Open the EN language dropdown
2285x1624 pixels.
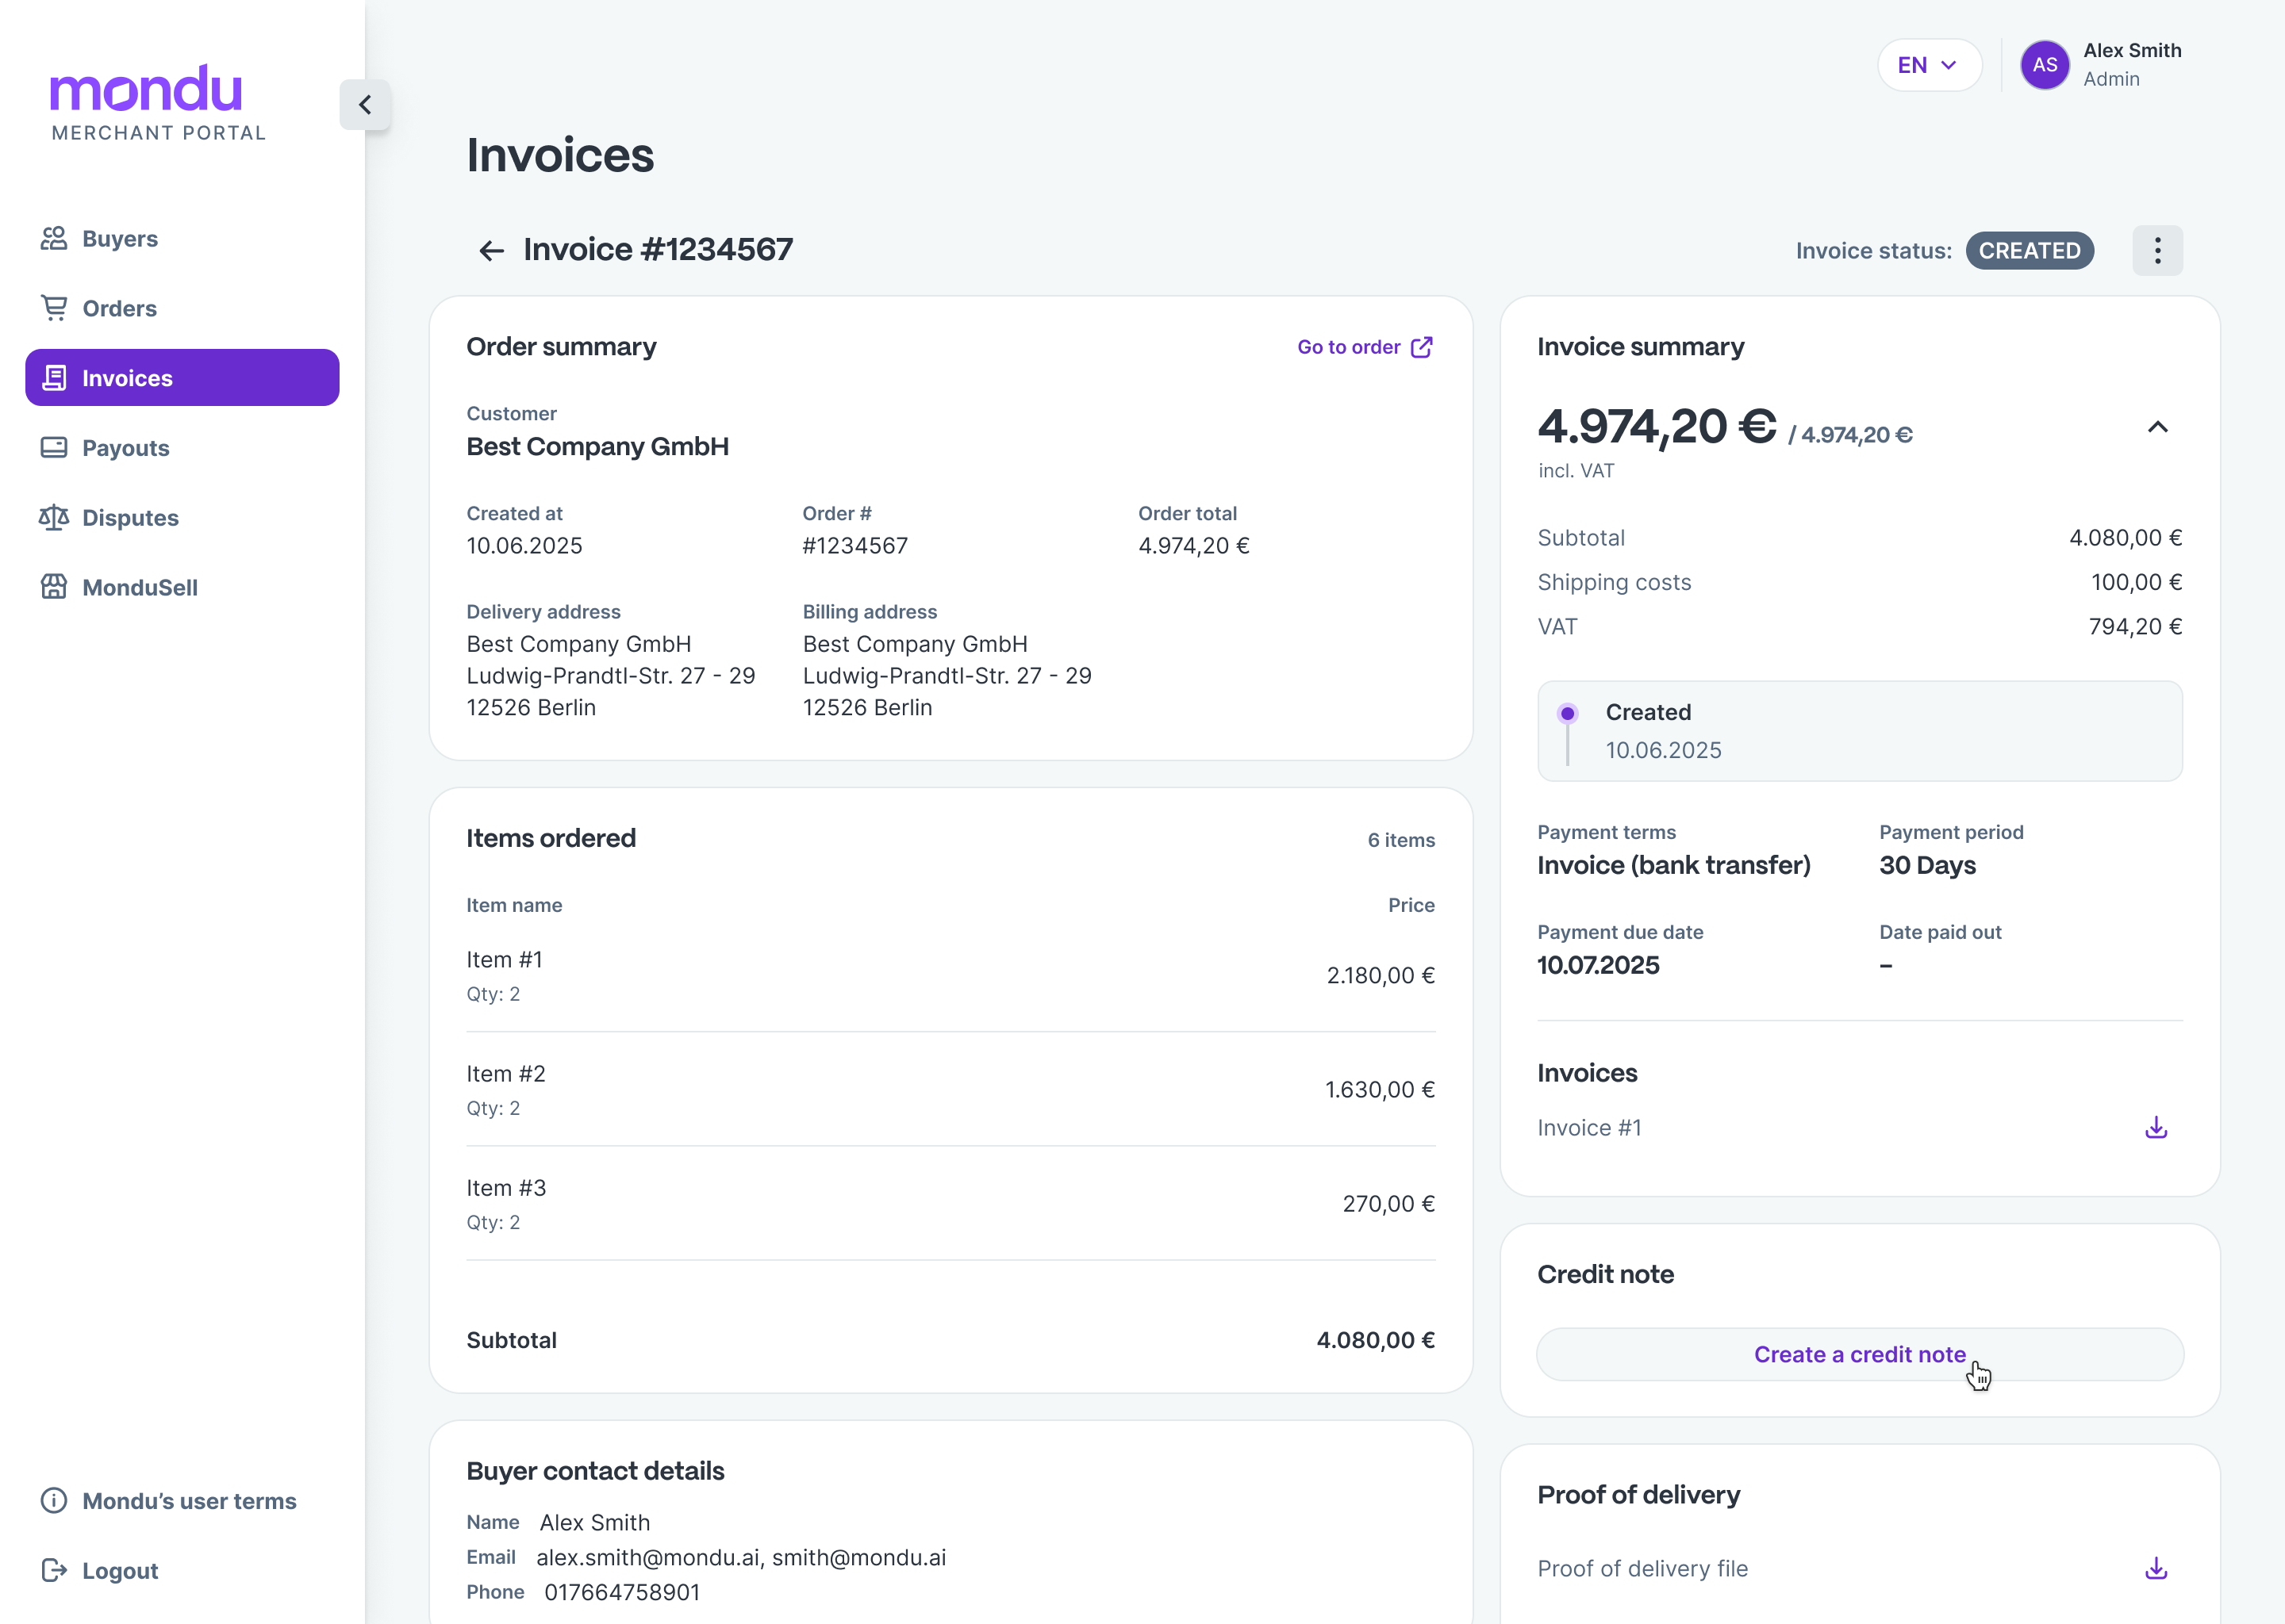(1928, 65)
